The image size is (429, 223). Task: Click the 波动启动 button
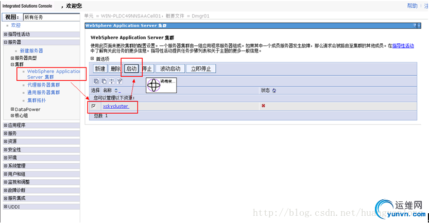(170, 68)
